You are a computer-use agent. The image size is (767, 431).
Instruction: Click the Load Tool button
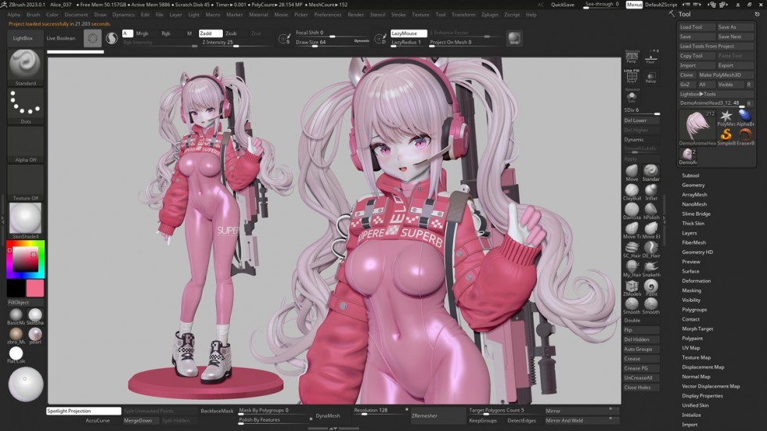pyautogui.click(x=692, y=27)
